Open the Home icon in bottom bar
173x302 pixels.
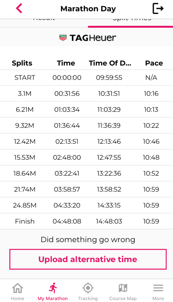[17, 288]
